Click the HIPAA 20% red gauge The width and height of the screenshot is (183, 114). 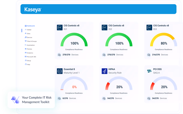119,83
